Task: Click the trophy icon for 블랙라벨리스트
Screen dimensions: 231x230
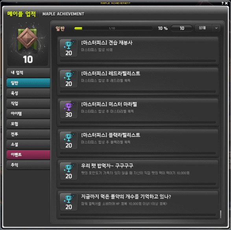Action: tap(68, 137)
